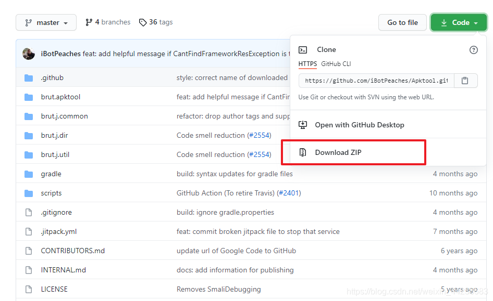Viewport: 493px width, 301px height.
Task: Open commit 'feat: commit broken jitpack file'
Action: point(258,232)
